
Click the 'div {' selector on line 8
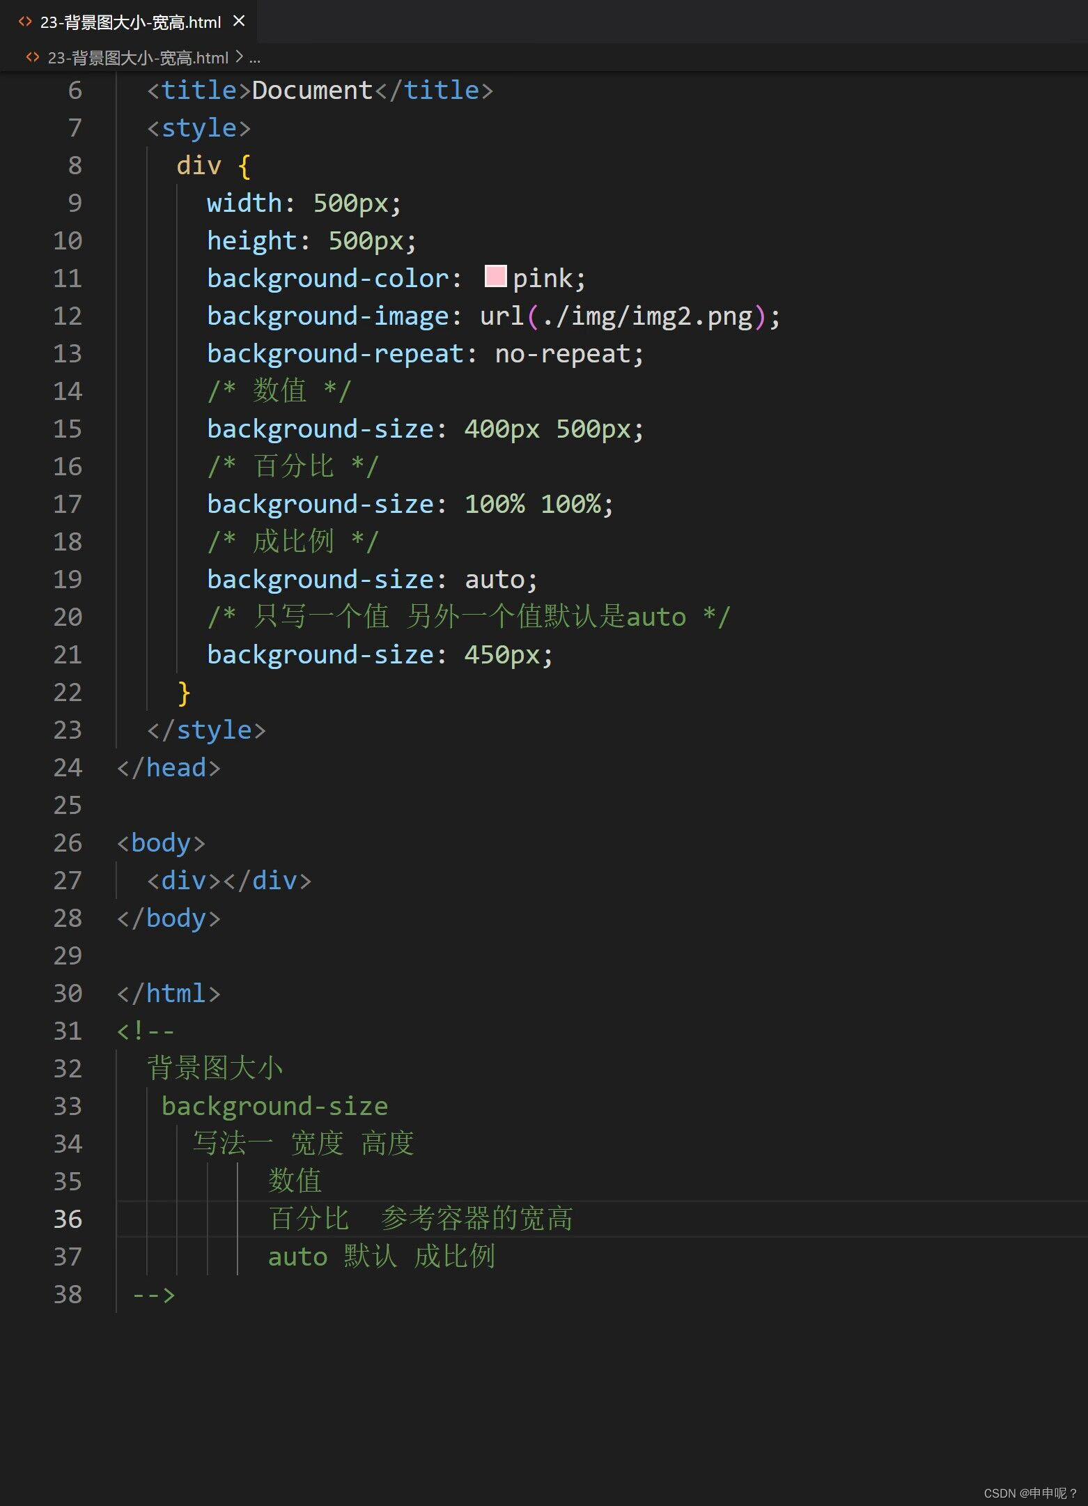point(213,166)
